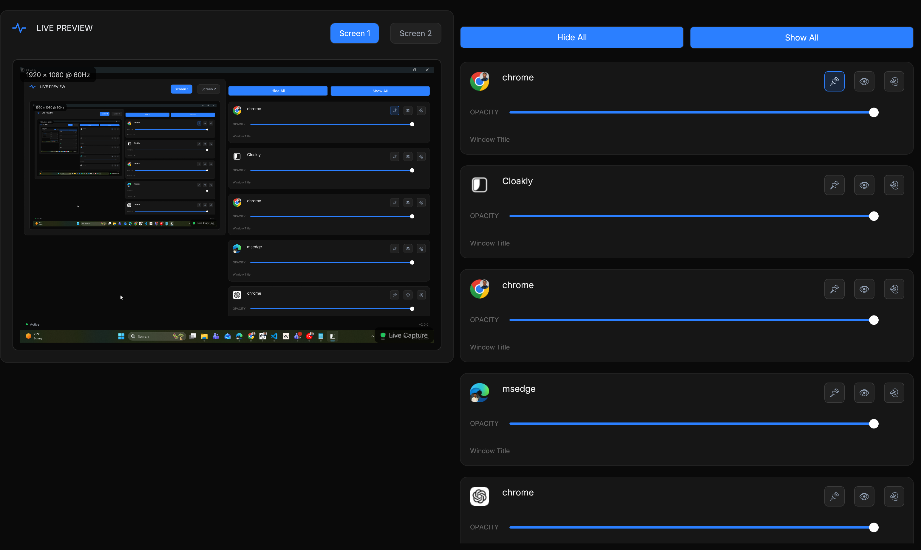921x550 pixels.
Task: Click the pin icon on Cloakly row
Action: pos(834,185)
